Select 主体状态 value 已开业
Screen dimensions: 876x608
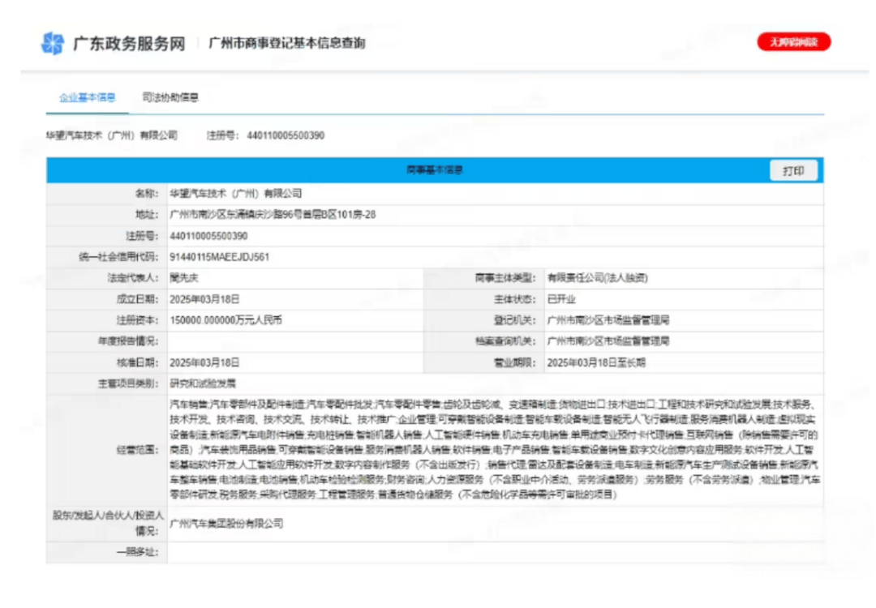pos(561,299)
